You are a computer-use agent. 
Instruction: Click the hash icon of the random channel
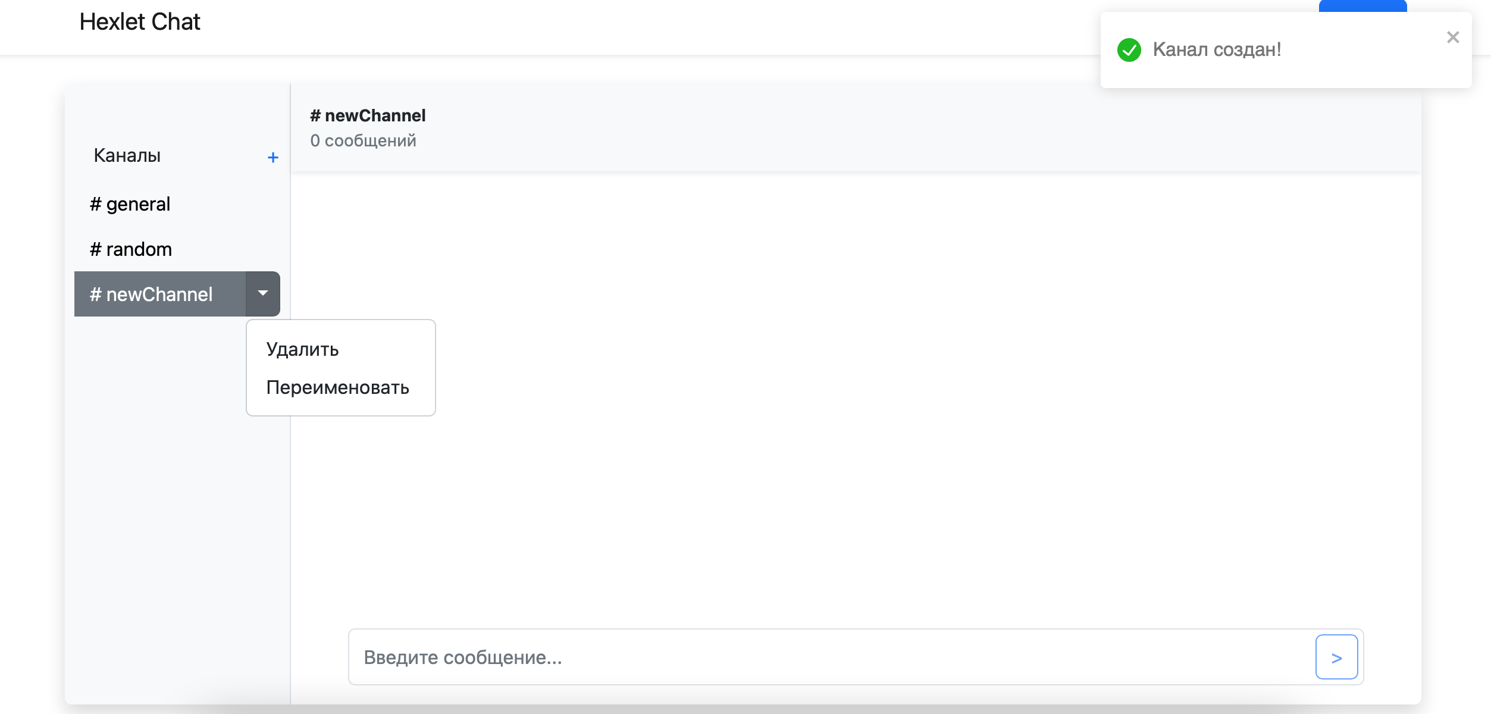coord(95,249)
